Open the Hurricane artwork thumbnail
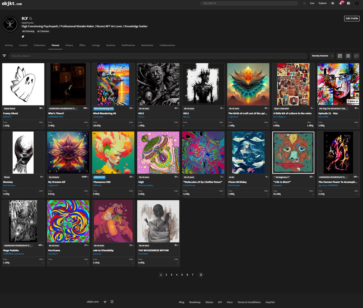Screen dimensions: 363x308 (x=68, y=221)
